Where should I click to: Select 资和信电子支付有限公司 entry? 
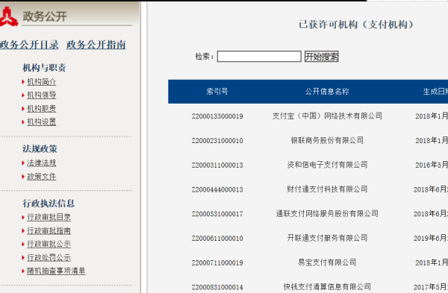tap(327, 165)
